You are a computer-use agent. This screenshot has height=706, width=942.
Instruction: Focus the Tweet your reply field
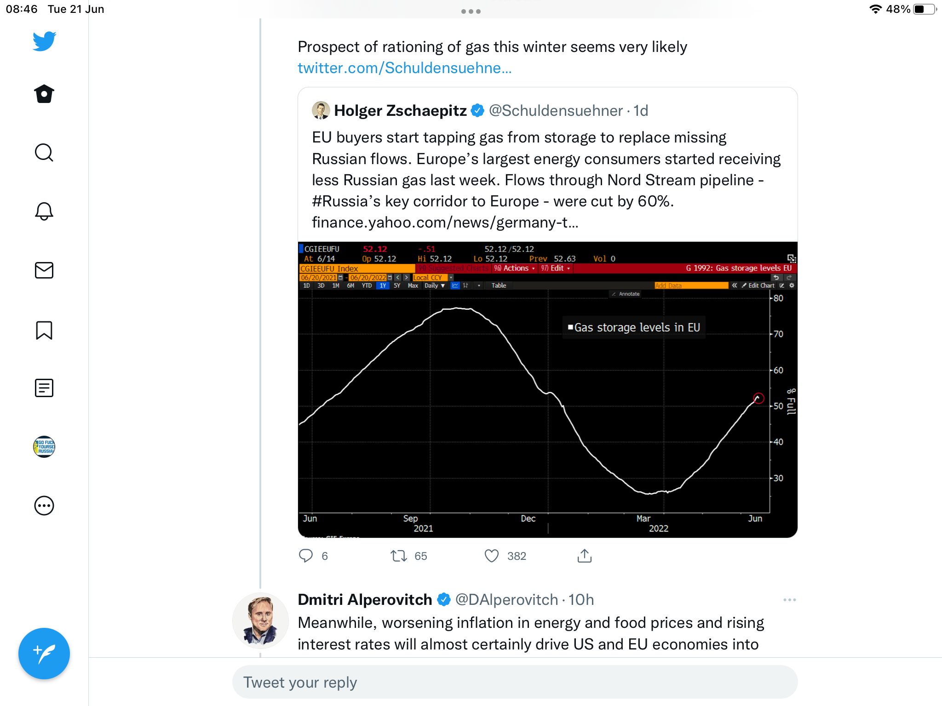515,682
